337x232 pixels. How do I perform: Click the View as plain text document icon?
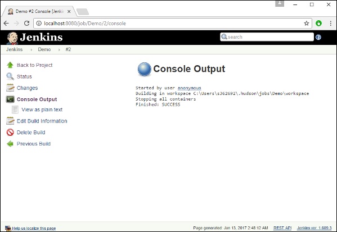(x=15, y=110)
